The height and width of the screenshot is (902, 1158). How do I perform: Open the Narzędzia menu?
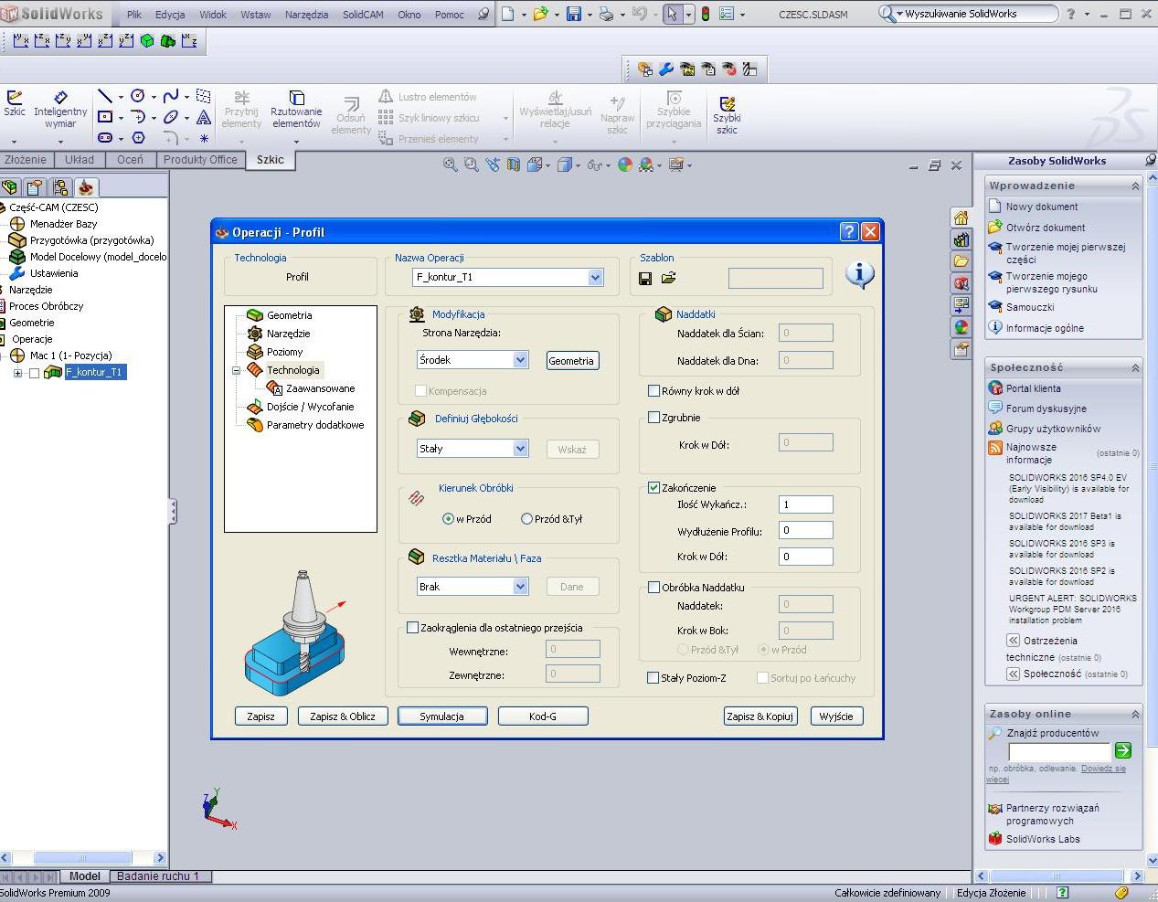pos(306,15)
